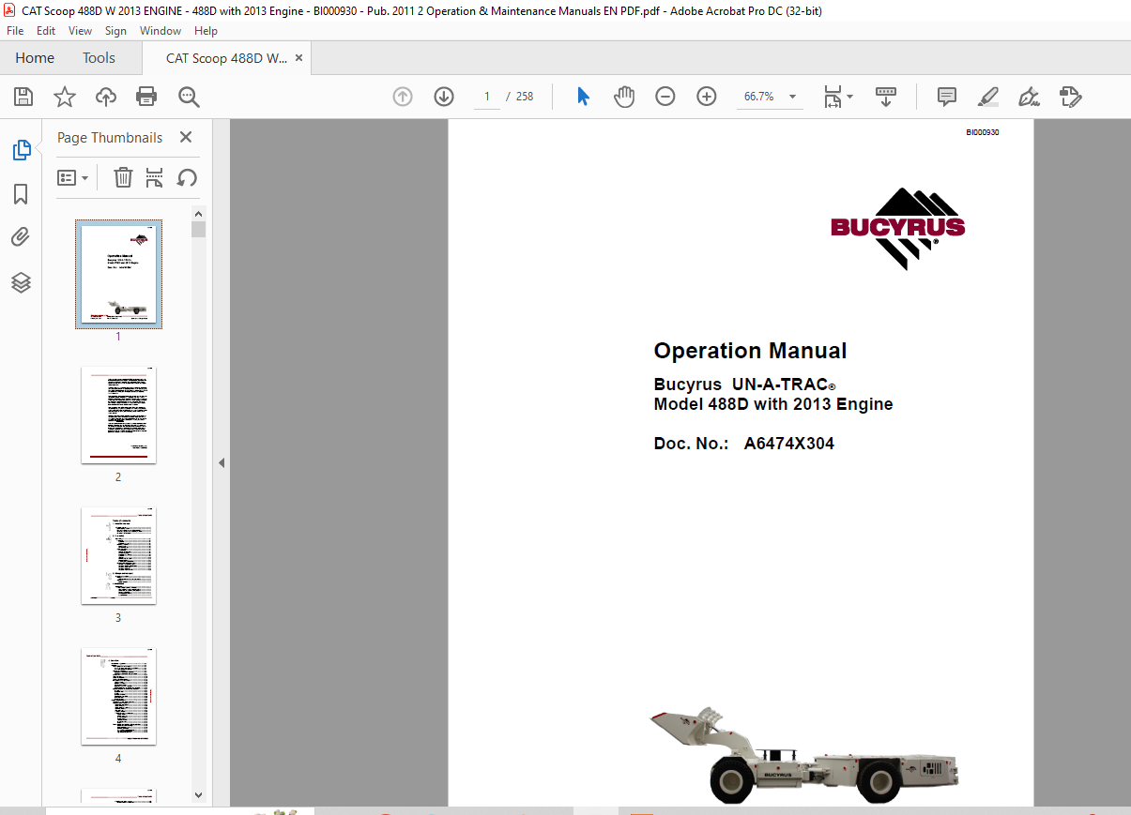
Task: Click the Operation Manual heading text
Action: (750, 351)
